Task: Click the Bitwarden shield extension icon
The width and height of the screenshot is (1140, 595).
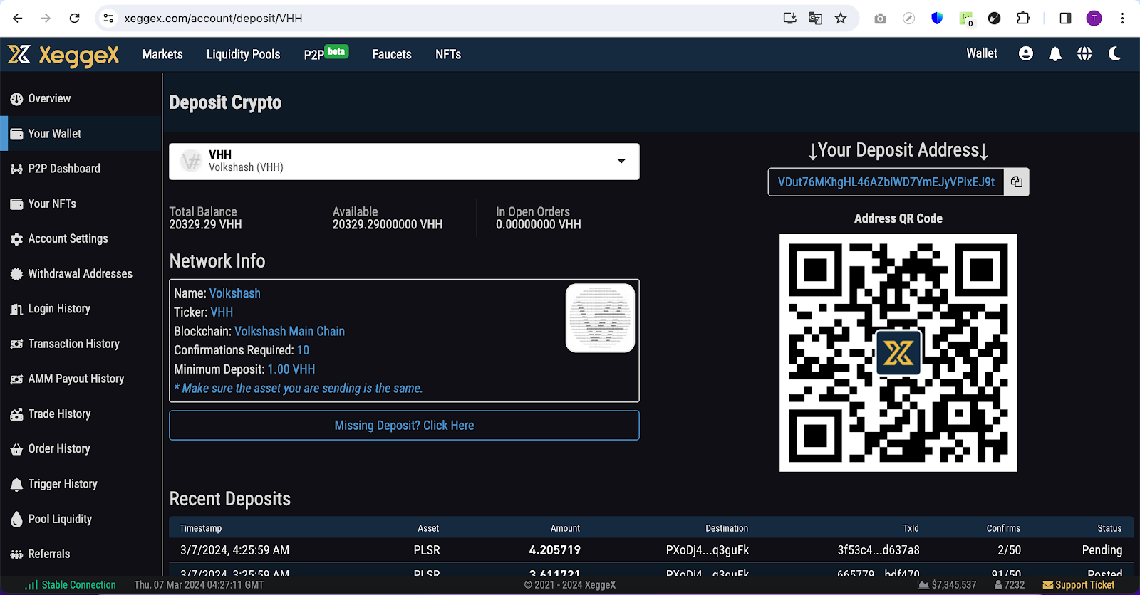Action: click(937, 19)
